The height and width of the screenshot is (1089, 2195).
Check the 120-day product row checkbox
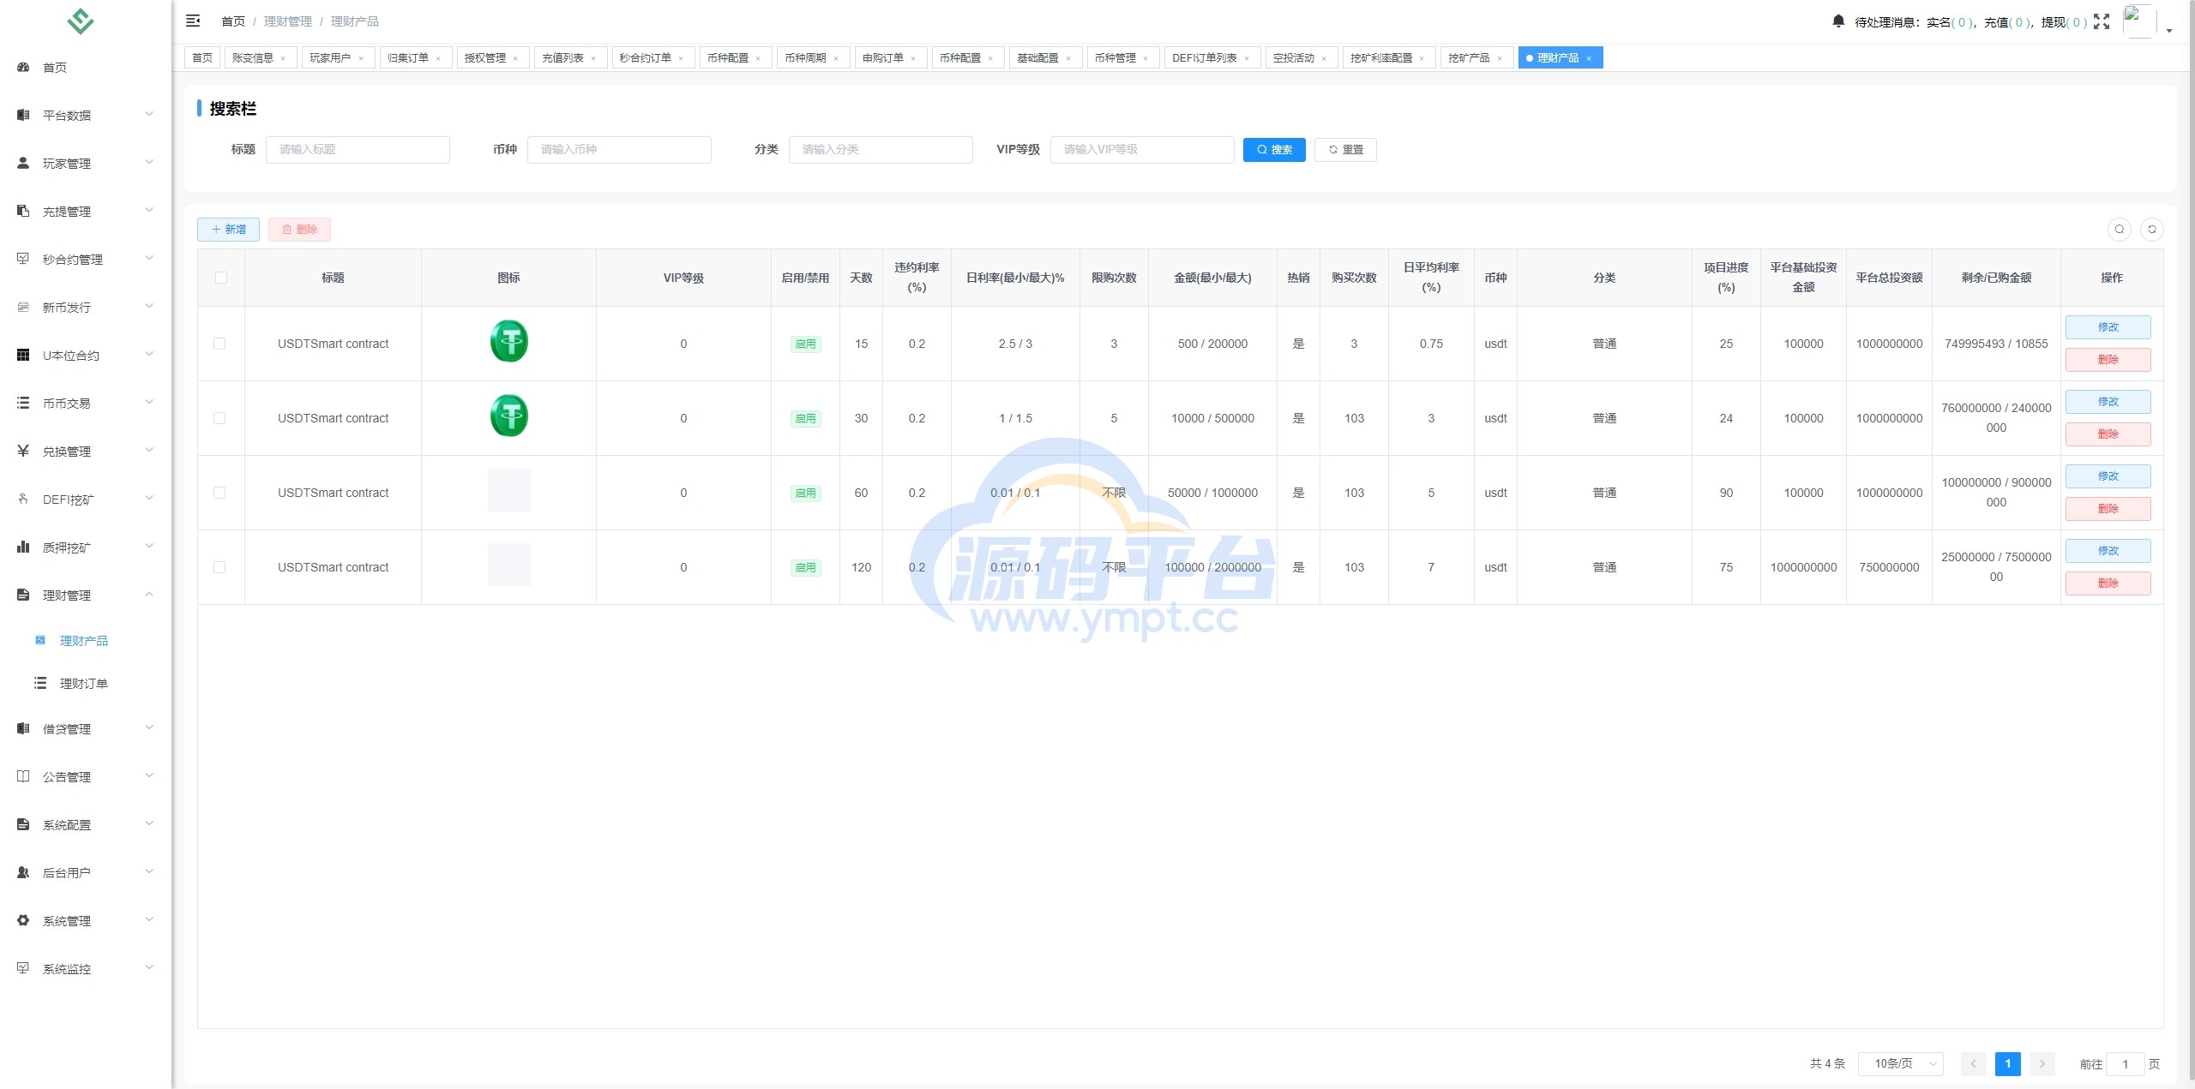coord(219,567)
